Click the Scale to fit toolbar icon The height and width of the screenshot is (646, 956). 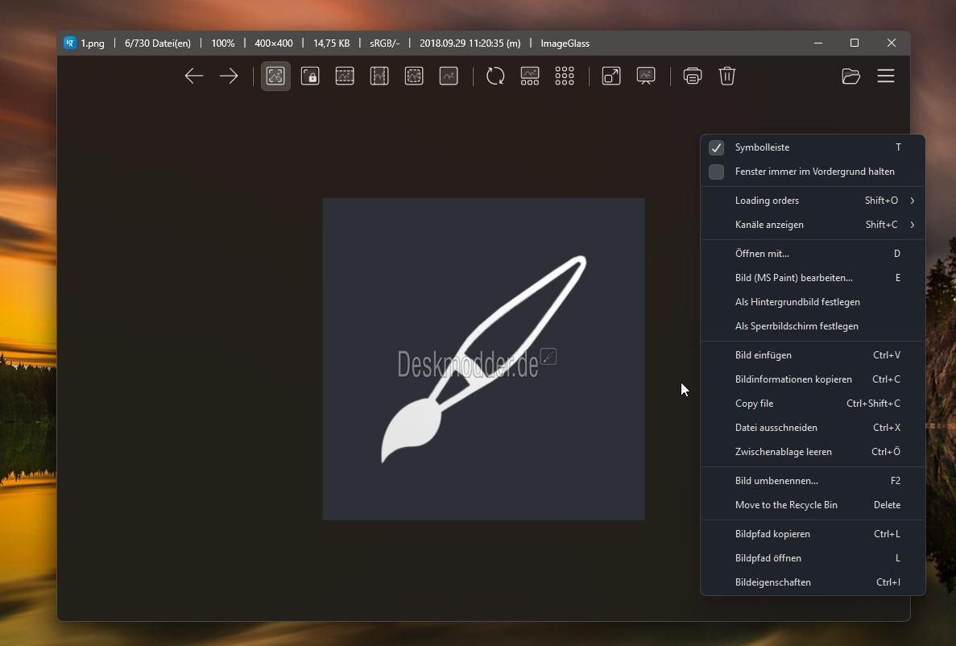(414, 77)
